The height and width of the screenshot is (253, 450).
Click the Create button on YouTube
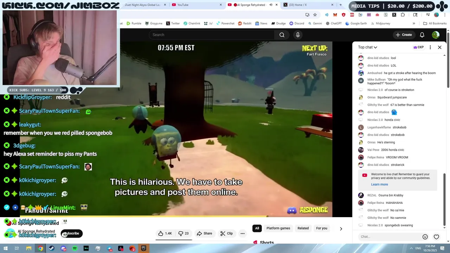click(404, 35)
